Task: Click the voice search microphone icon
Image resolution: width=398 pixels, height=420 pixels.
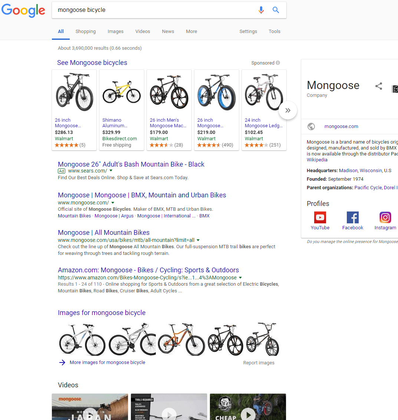Action: pyautogui.click(x=261, y=10)
